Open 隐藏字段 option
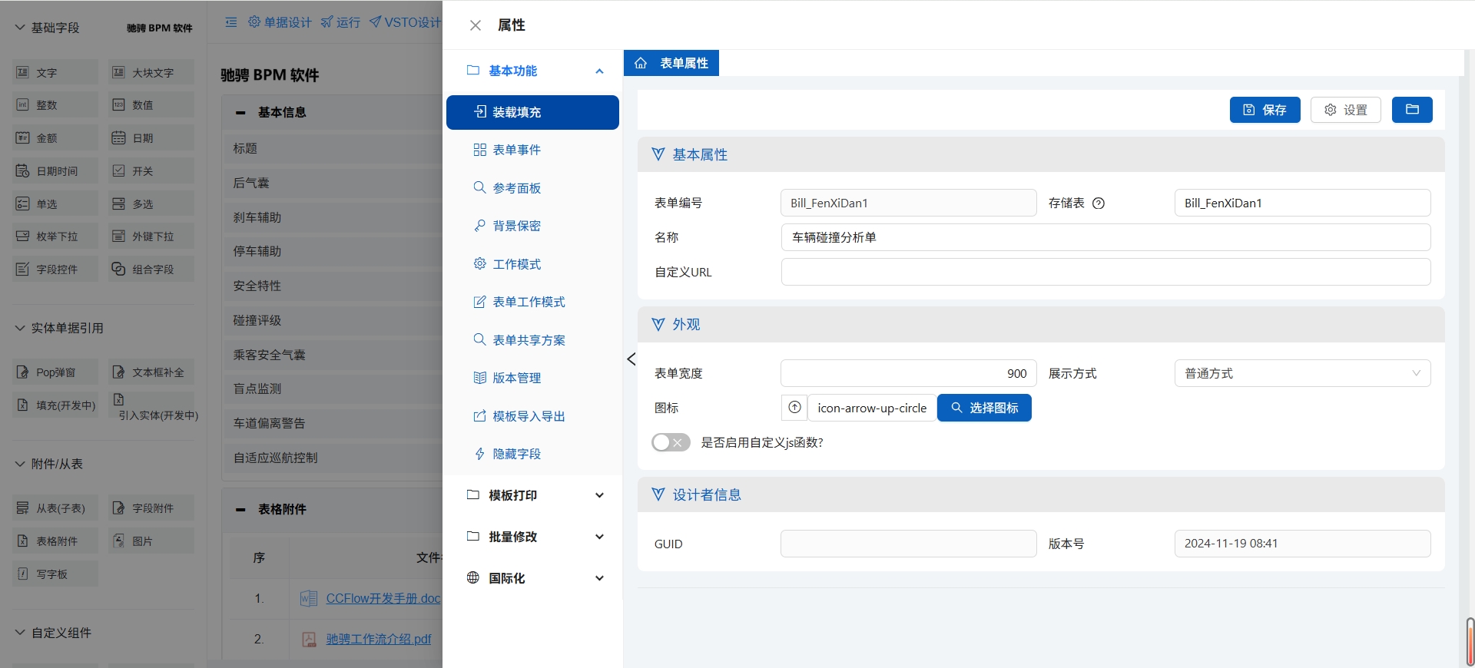Viewport: 1475px width, 668px height. coord(516,454)
